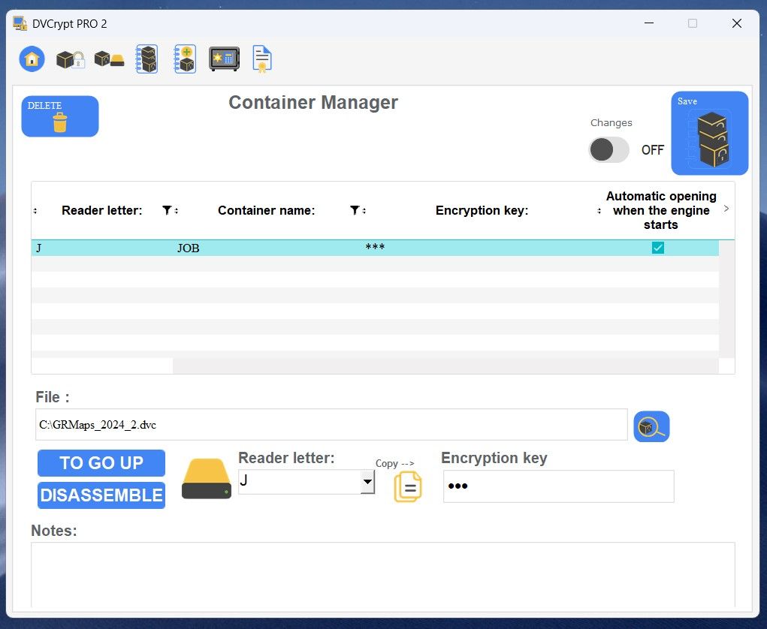Click the Copy encryption key icon
This screenshot has height=629, width=767.
point(408,486)
